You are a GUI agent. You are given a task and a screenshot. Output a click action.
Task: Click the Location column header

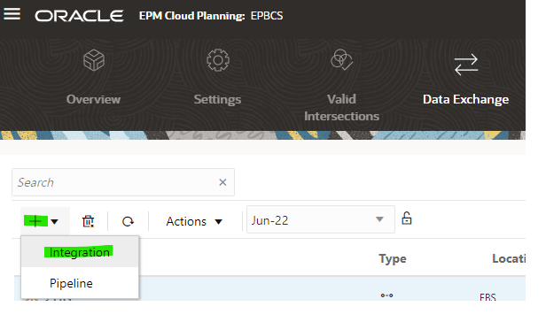click(x=509, y=259)
